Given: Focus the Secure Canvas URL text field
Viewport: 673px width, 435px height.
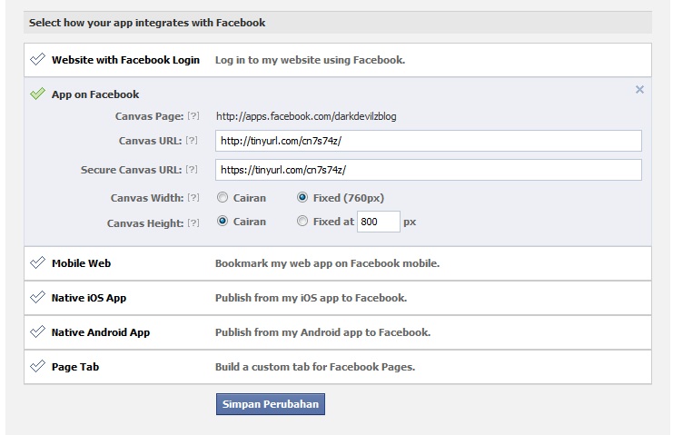Looking at the screenshot, I should tap(429, 170).
